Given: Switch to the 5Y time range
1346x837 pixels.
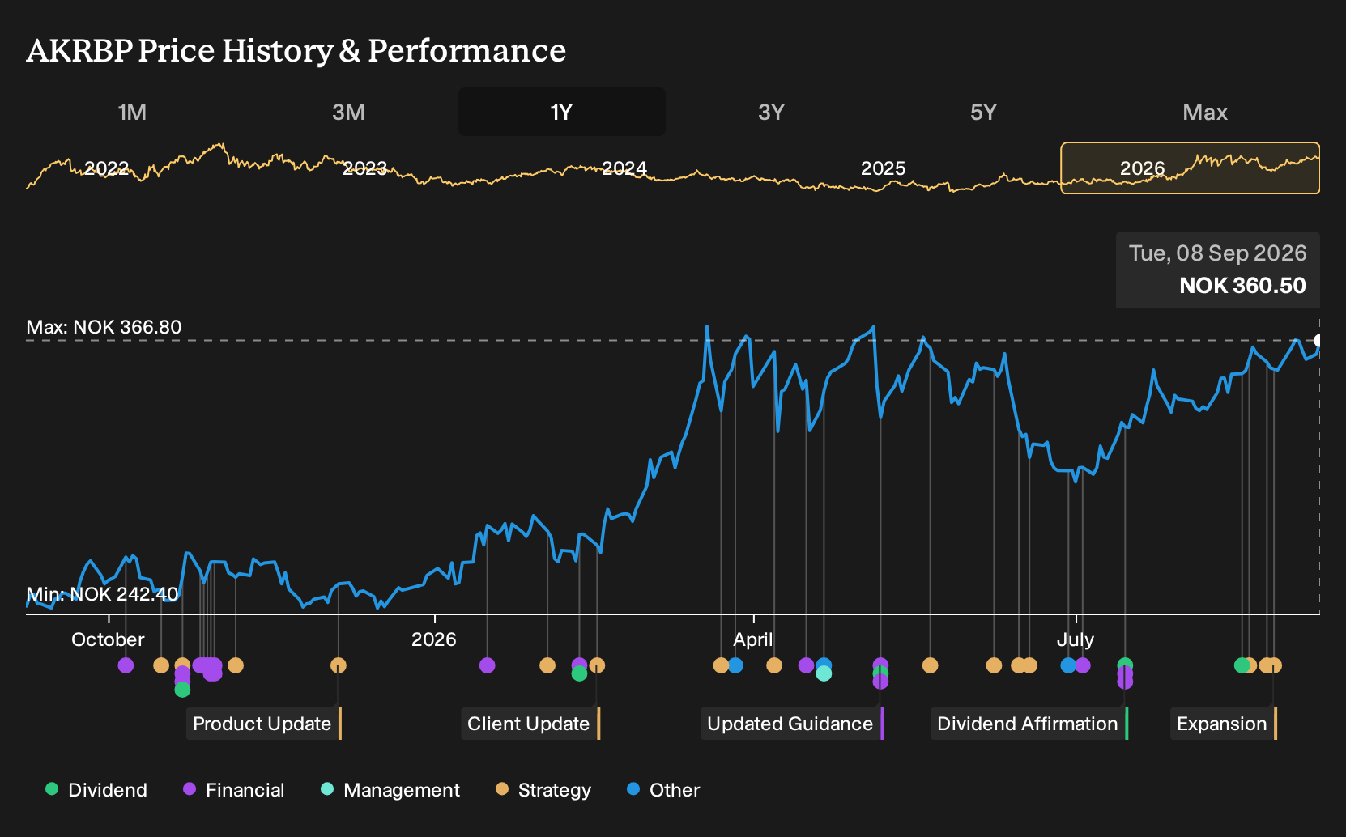Looking at the screenshot, I should pos(983,112).
